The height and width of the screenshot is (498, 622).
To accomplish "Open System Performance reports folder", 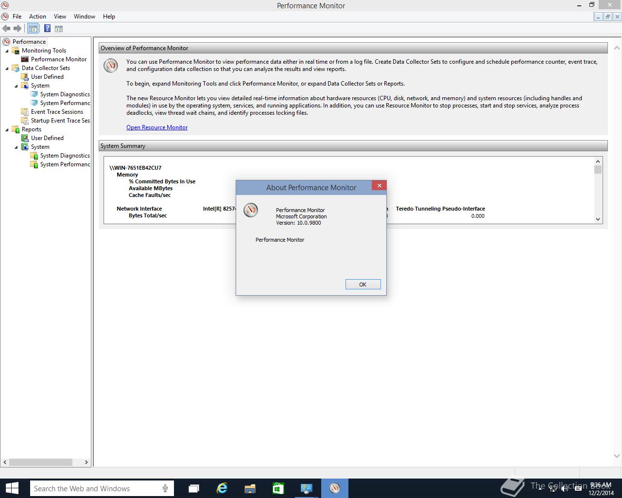I will point(65,164).
